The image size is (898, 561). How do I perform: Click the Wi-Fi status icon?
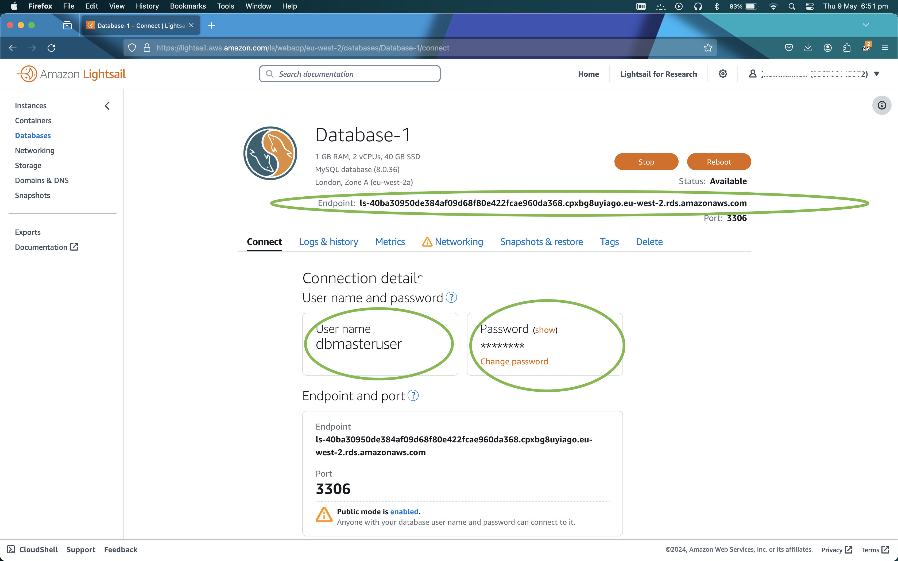(773, 6)
